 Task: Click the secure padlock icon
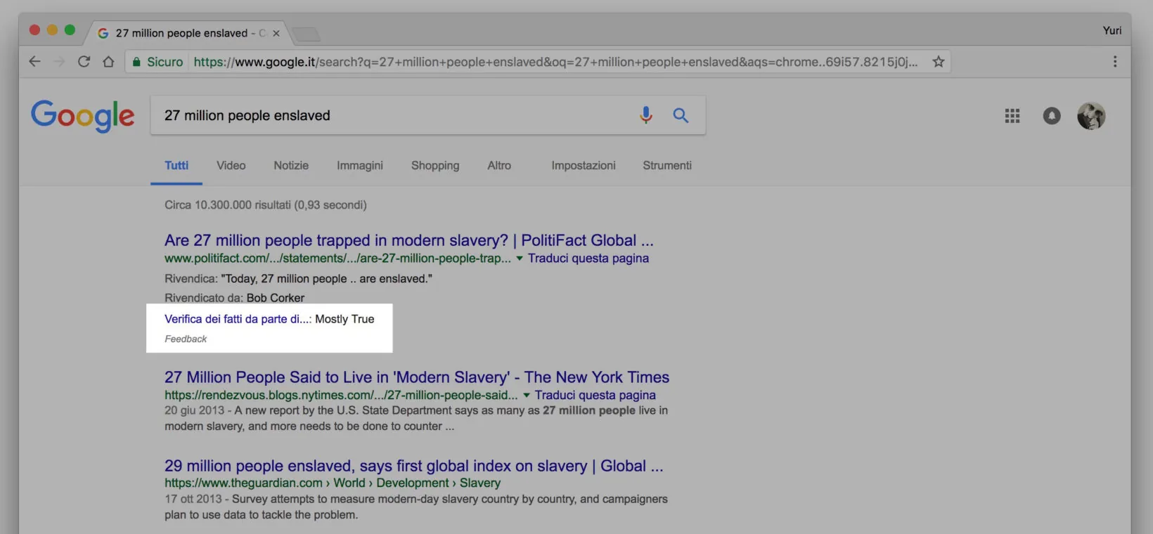tap(137, 62)
